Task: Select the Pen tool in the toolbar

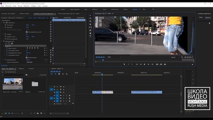Action: point(90,30)
